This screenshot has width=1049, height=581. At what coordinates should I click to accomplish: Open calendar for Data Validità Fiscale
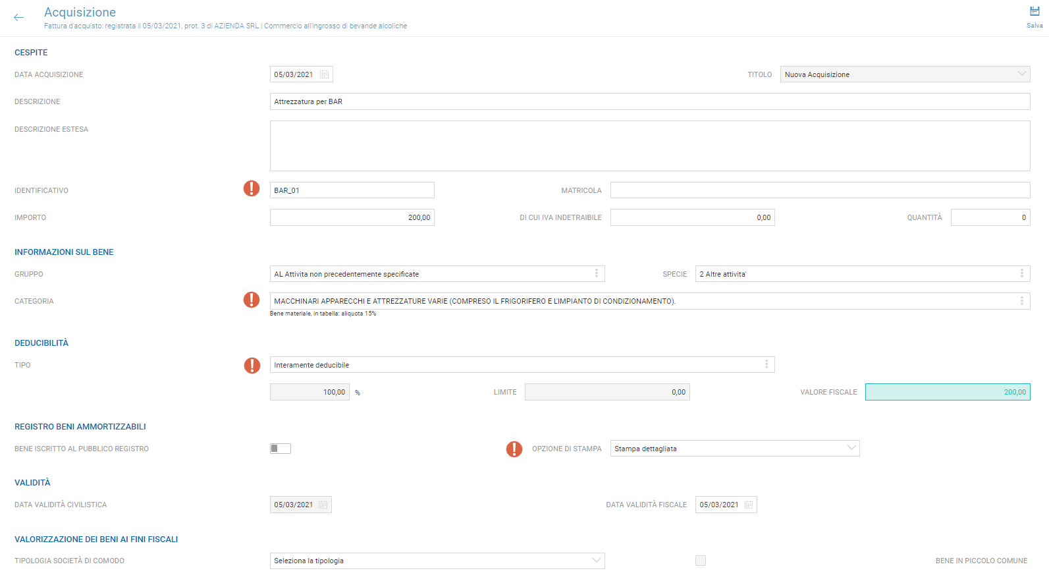[748, 505]
